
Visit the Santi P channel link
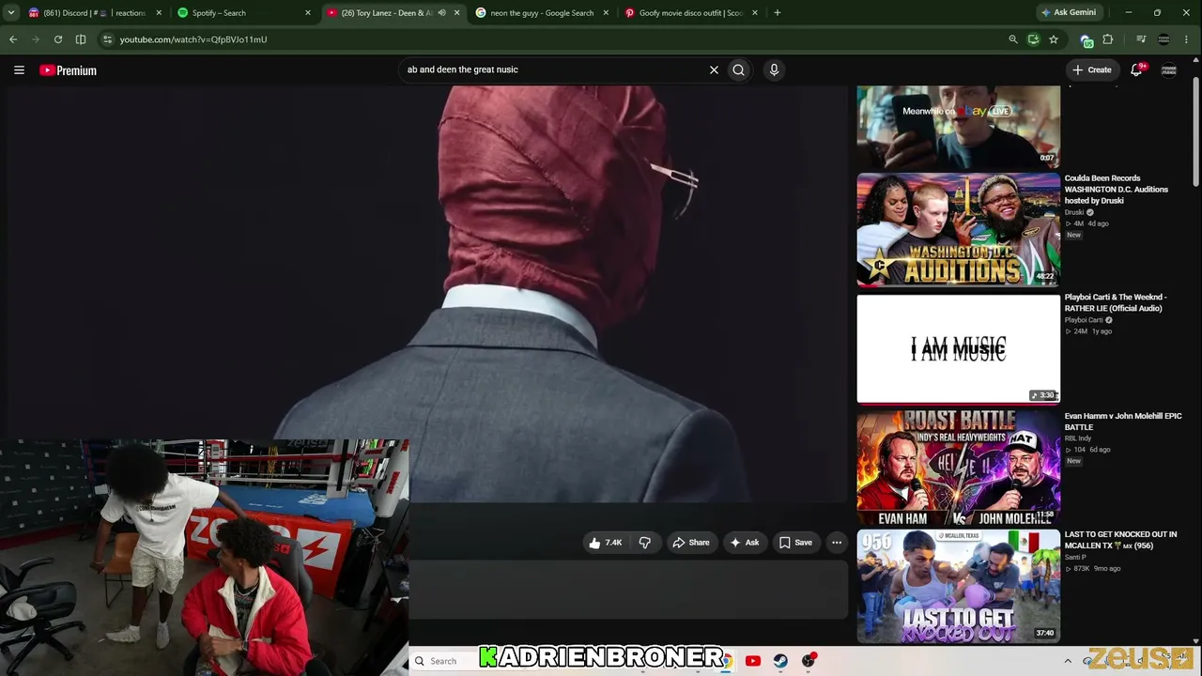point(1076,557)
